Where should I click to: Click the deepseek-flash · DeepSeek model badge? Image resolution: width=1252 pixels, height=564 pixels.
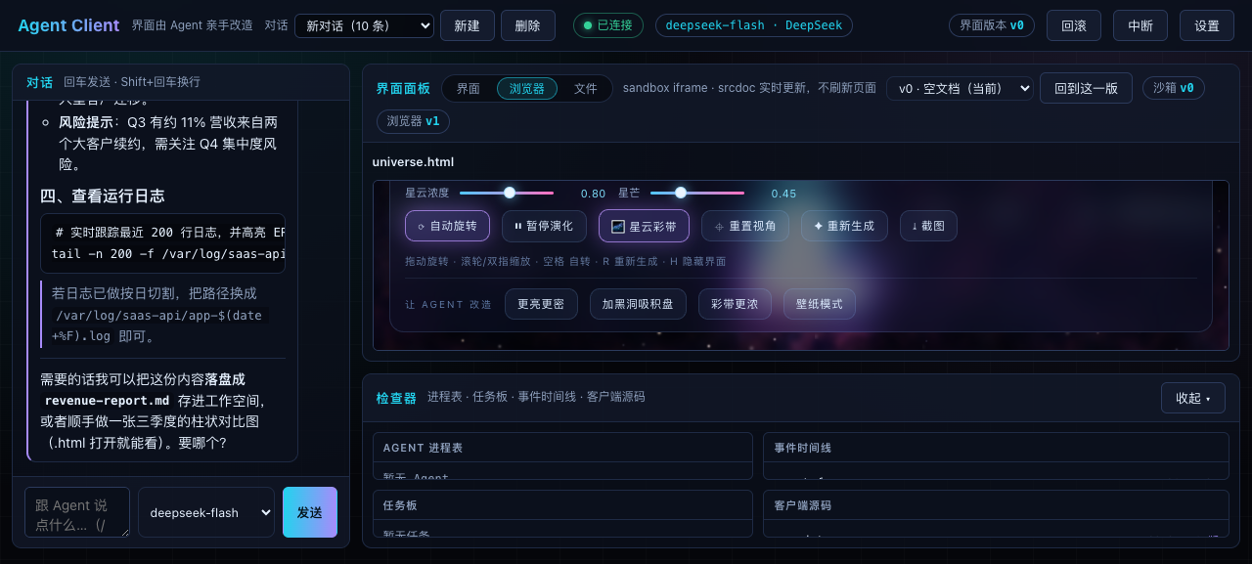(x=754, y=25)
